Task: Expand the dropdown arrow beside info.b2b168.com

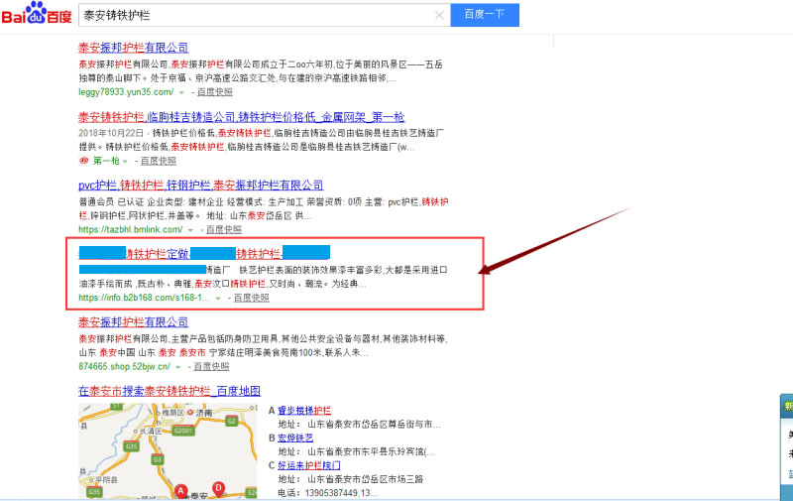Action: (218, 298)
